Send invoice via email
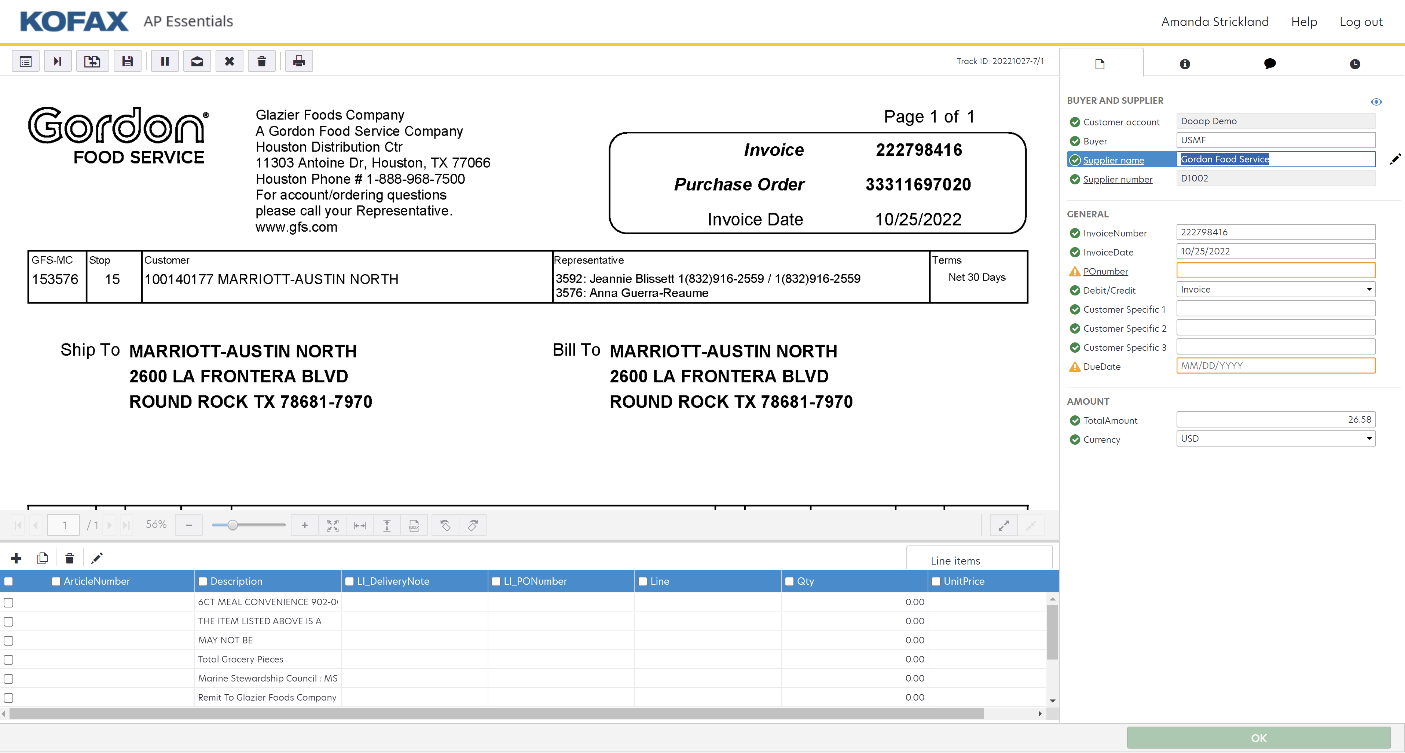This screenshot has width=1405, height=753. (197, 61)
